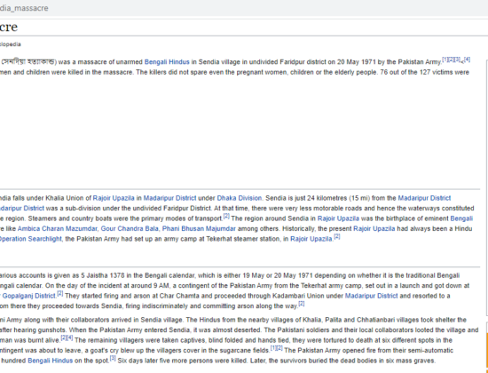Click citation [4] at end of first line

tap(467, 60)
